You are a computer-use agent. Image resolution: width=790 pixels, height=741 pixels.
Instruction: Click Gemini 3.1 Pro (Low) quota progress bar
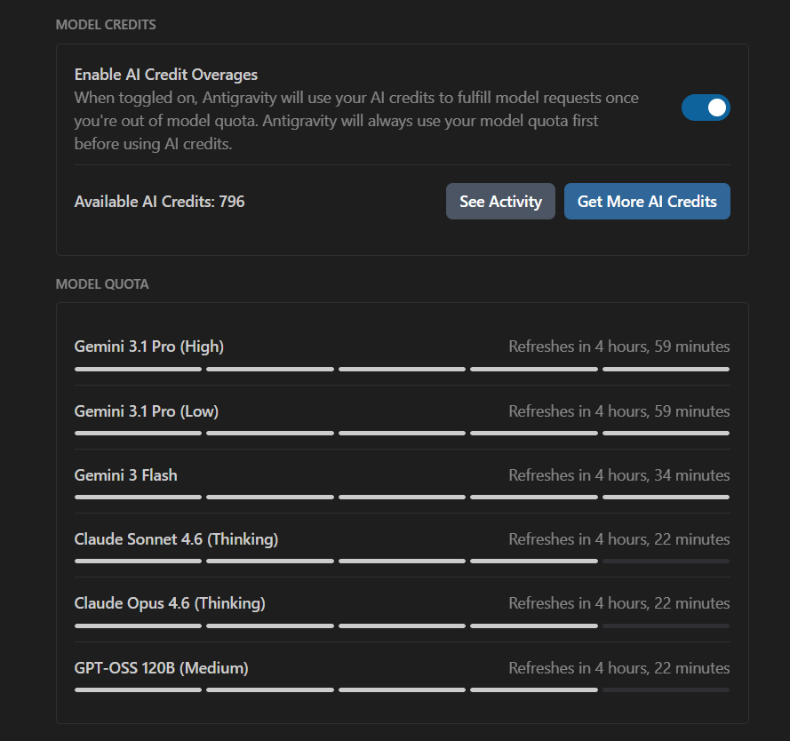click(402, 434)
